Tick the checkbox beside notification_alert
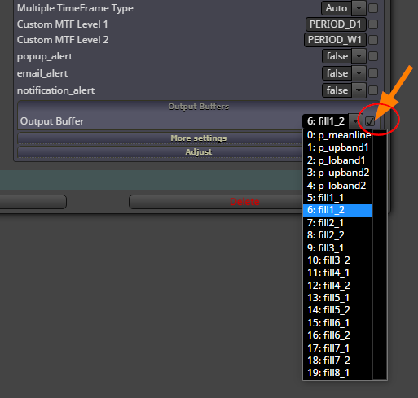 pyautogui.click(x=373, y=90)
